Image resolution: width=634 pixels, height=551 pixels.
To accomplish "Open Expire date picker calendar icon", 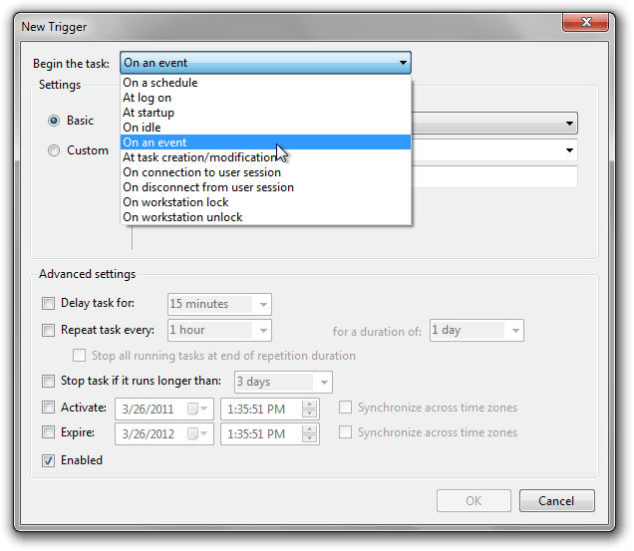I will click(x=197, y=434).
